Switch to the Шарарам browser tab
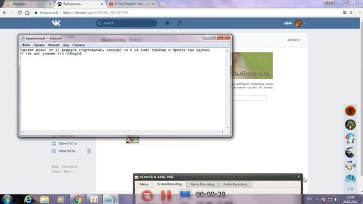This screenshot has width=363, height=204. pos(27,4)
